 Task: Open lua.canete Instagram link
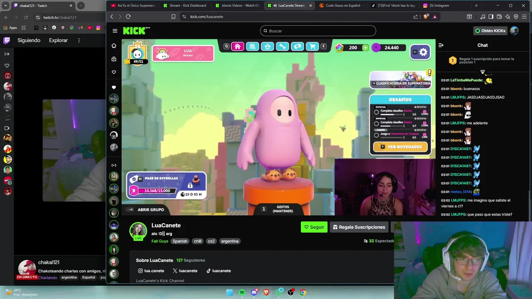[151, 271]
